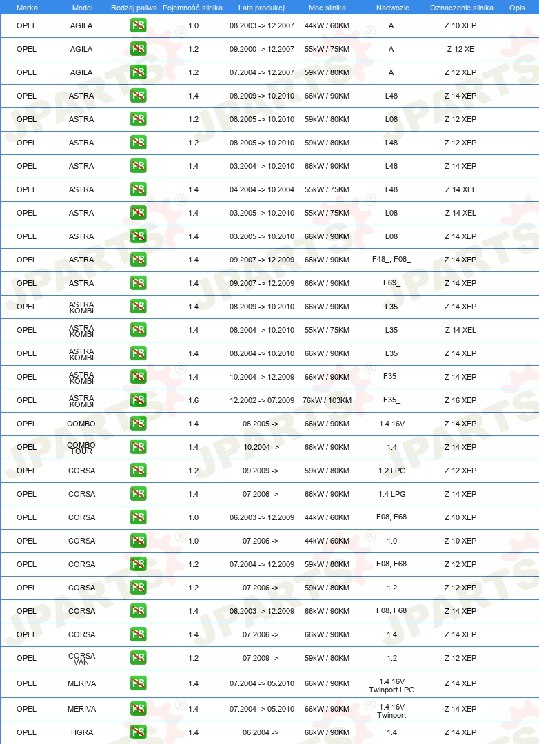Click the fuel icon in the ASTRA 08.2009 L48 row

point(138,95)
